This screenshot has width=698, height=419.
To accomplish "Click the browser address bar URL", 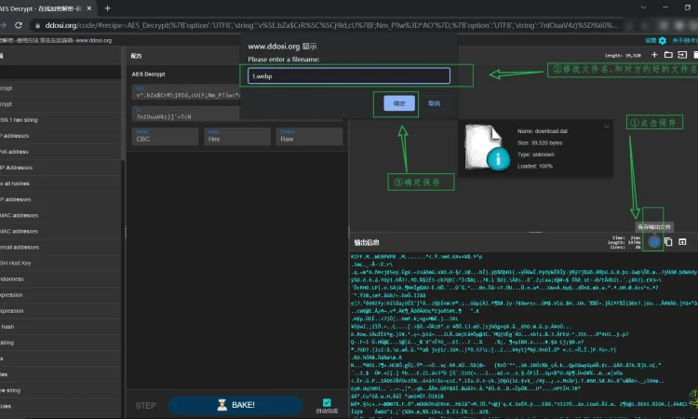I will 331,25.
